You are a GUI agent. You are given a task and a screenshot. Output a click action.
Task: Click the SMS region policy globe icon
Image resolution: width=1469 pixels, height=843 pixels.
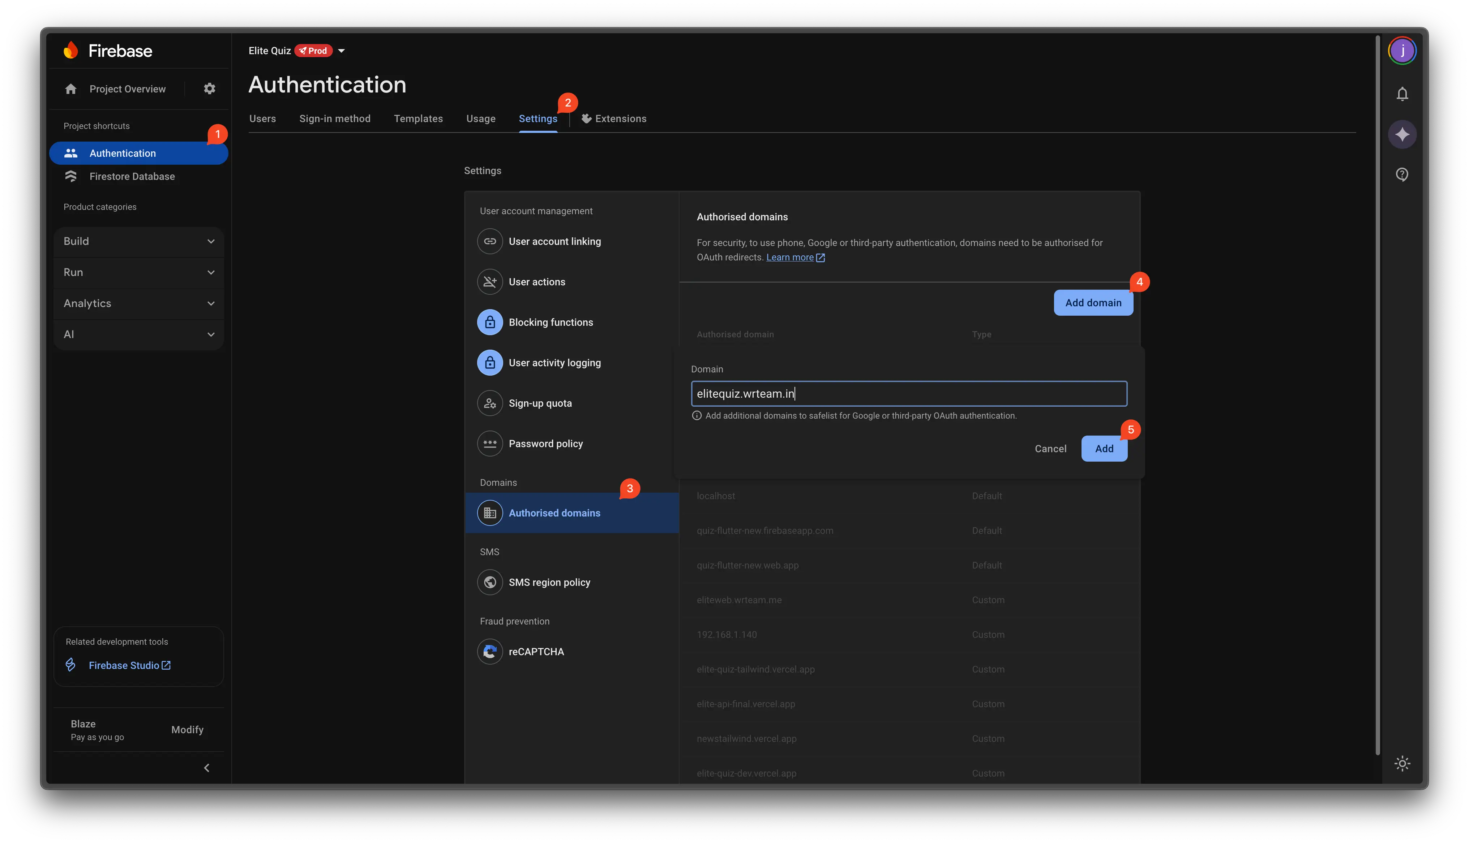coord(489,583)
